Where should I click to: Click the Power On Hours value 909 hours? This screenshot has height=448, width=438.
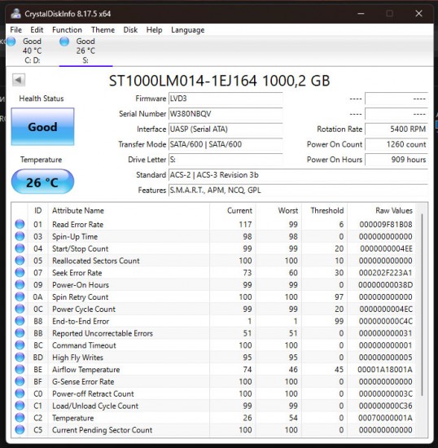pos(396,160)
